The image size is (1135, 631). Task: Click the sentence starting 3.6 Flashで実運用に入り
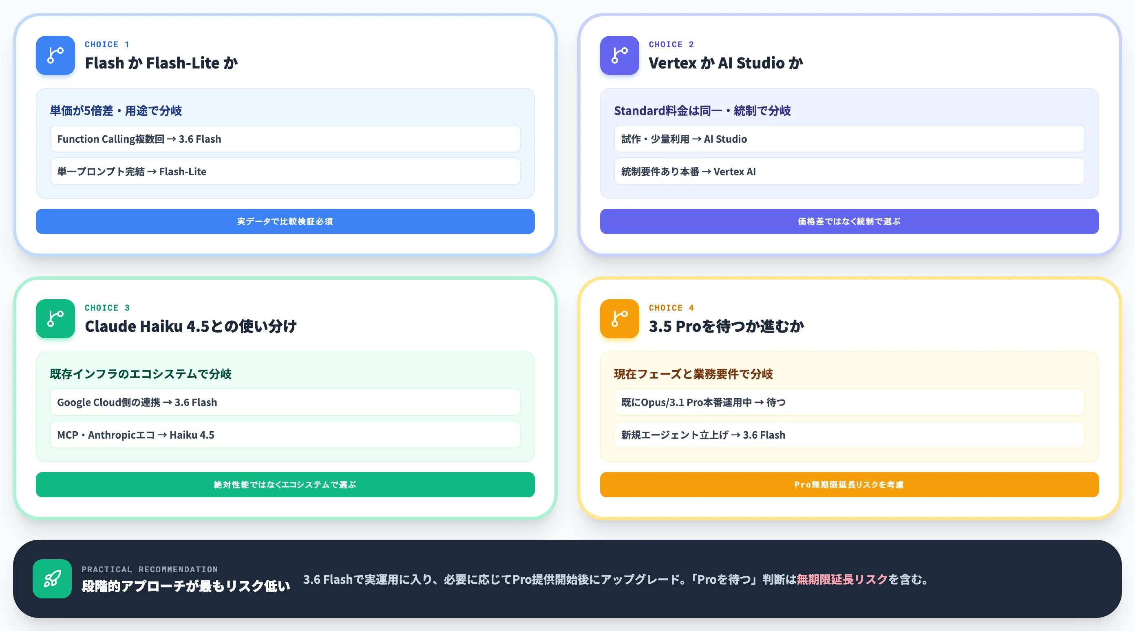(616, 579)
